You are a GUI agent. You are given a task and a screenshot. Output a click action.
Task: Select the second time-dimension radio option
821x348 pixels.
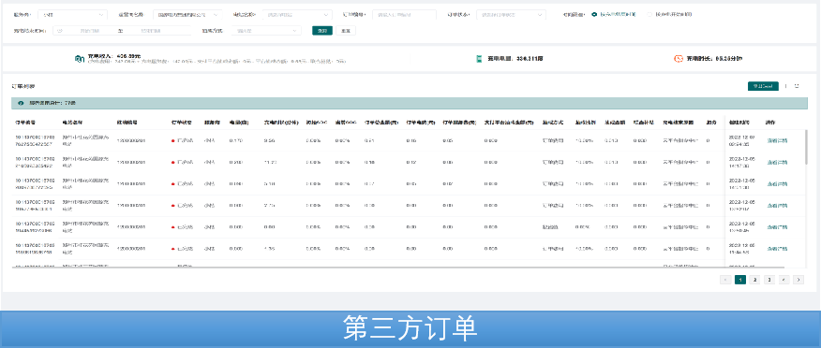click(650, 15)
